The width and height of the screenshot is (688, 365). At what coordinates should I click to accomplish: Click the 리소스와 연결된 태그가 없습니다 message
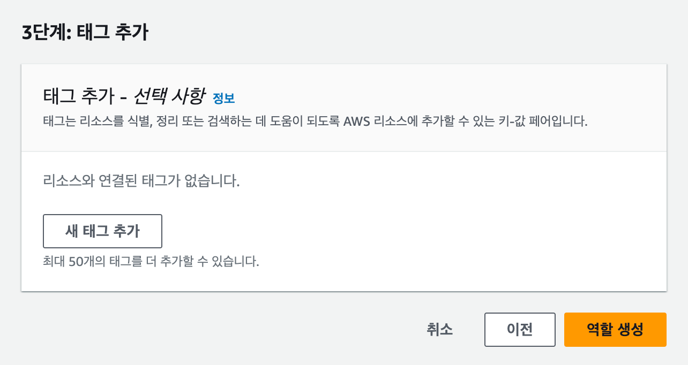[x=141, y=180]
